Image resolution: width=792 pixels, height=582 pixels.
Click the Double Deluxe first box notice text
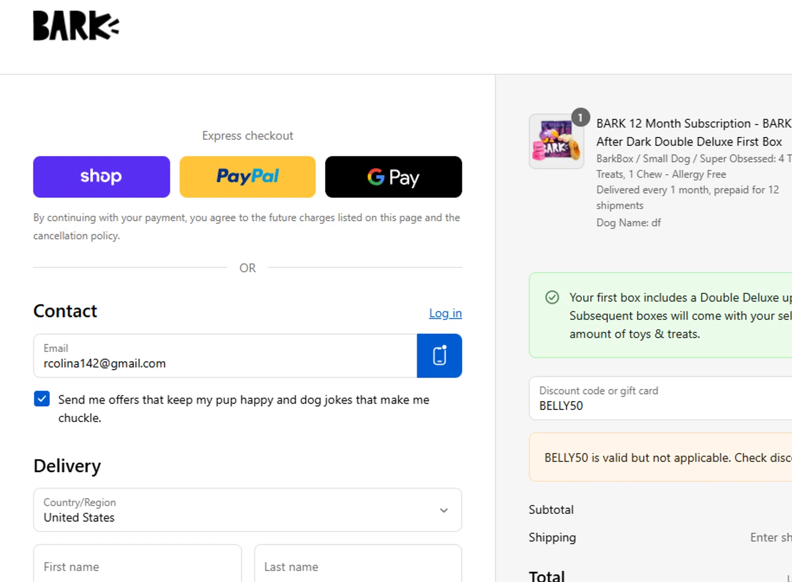pos(681,316)
